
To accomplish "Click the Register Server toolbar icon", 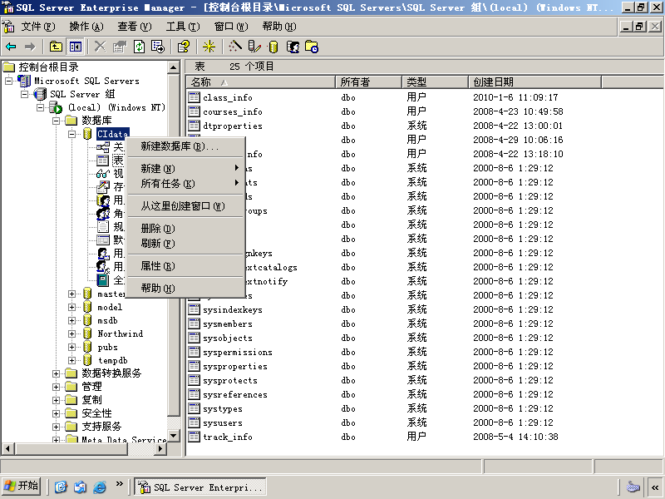I will tap(254, 47).
